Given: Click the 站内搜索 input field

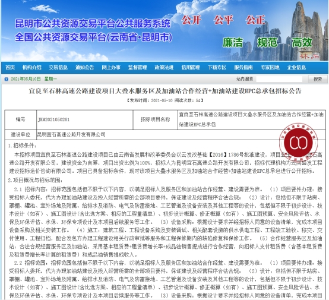Looking at the screenshot, I should tap(279, 79).
